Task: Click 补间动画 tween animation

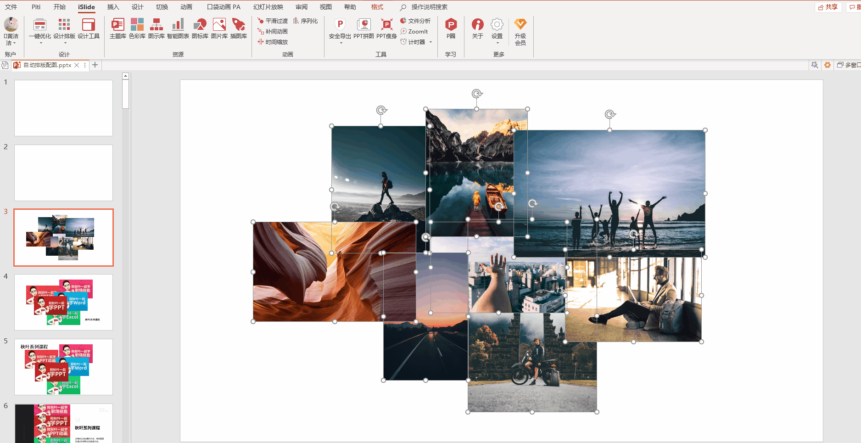Action: click(273, 31)
